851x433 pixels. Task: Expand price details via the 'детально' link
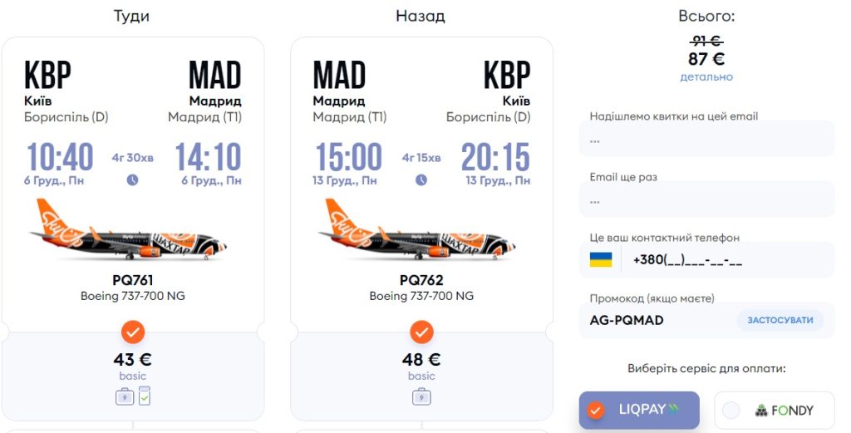click(706, 77)
